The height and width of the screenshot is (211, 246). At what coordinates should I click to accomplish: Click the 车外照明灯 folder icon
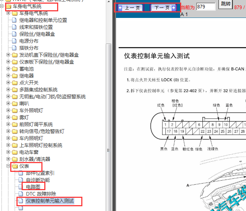pos(15,110)
